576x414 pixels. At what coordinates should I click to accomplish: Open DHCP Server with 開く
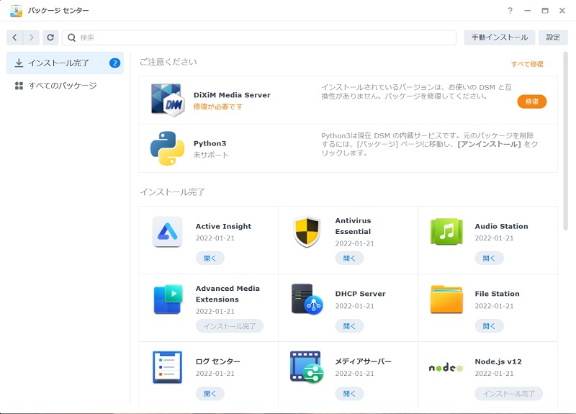click(x=349, y=326)
